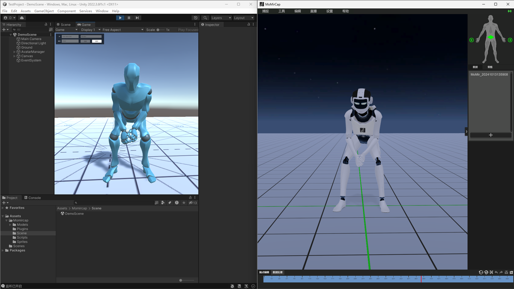The width and height of the screenshot is (514, 289).
Task: Select MoMir_20241013135908 recording entry
Action: click(489, 74)
